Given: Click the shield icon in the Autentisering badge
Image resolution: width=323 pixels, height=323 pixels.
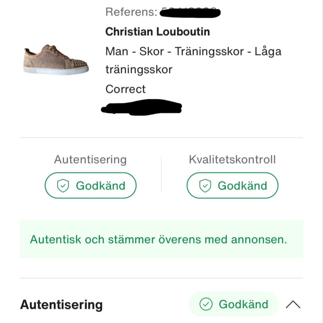Looking at the screenshot, I should 63,186.
